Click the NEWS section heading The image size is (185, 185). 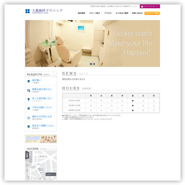pyautogui.click(x=69, y=73)
